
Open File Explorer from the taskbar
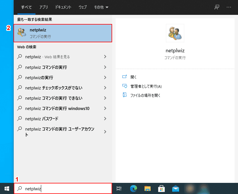click(x=147, y=189)
